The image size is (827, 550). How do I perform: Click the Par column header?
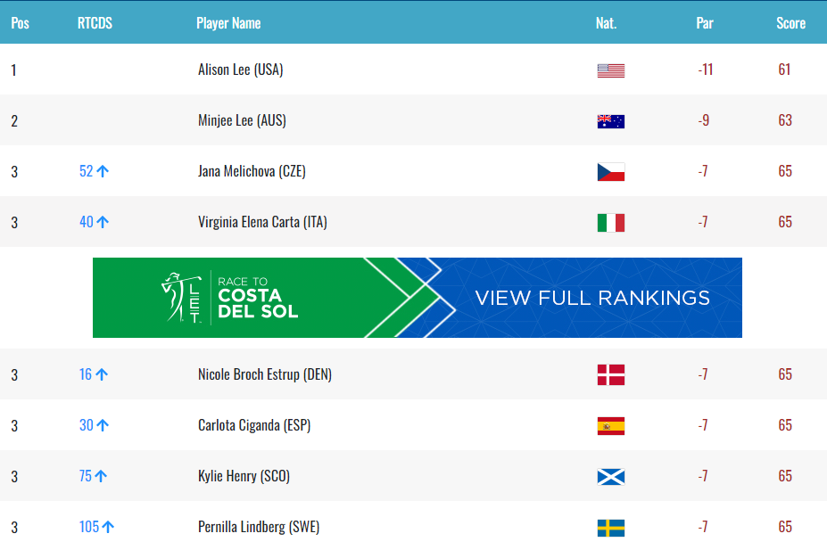click(x=705, y=23)
